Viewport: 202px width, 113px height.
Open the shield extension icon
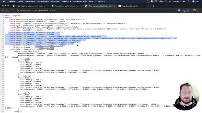[179, 10]
